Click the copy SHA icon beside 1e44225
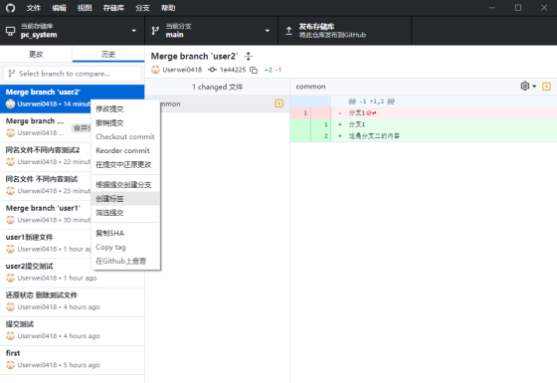This screenshot has height=383, width=557. pos(254,70)
